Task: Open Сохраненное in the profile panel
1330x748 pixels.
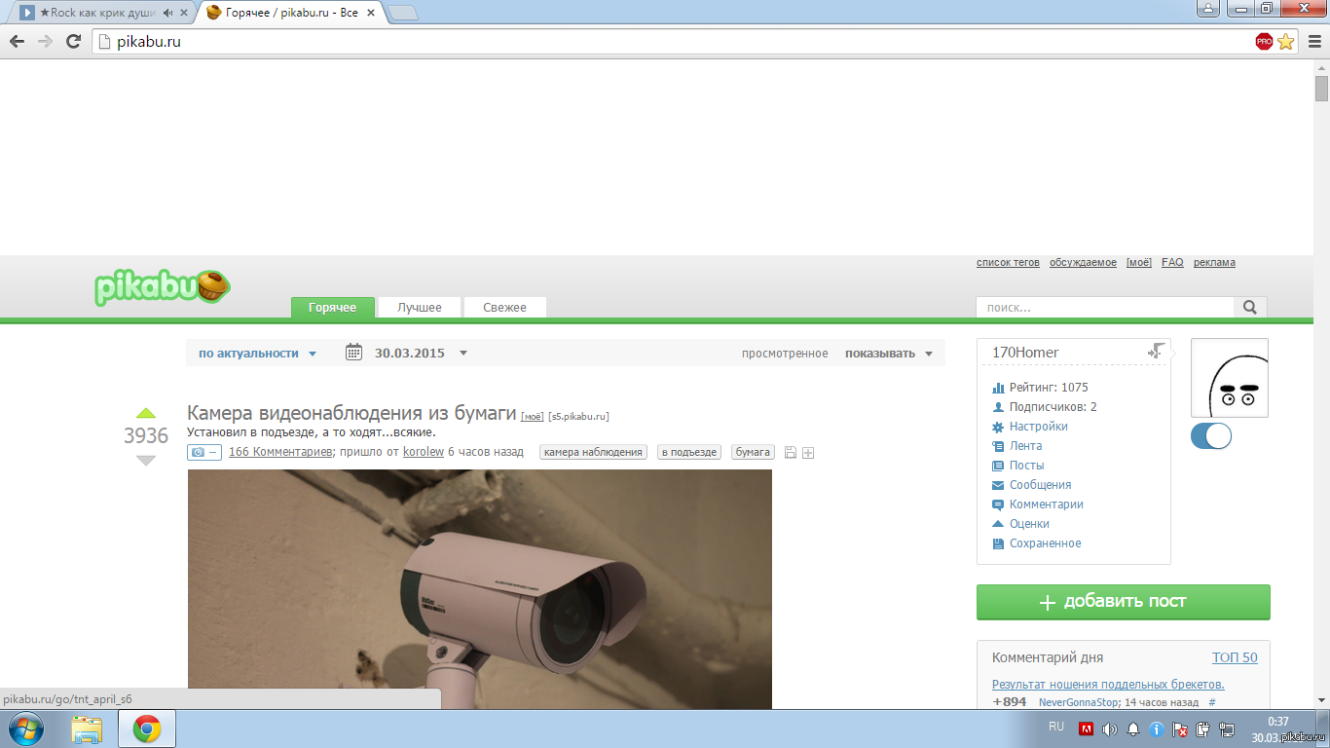Action: click(x=1045, y=543)
